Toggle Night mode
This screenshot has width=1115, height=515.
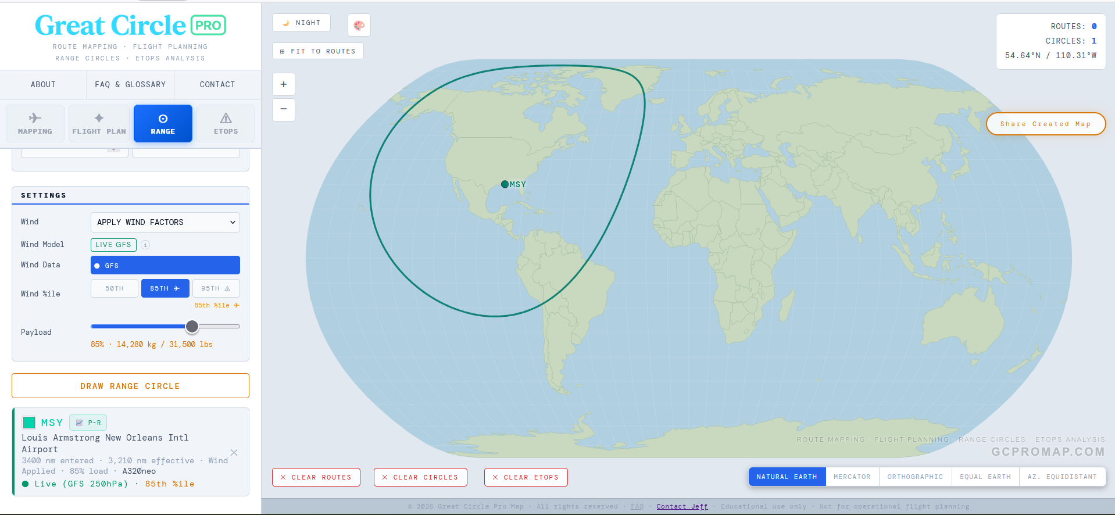pos(301,23)
